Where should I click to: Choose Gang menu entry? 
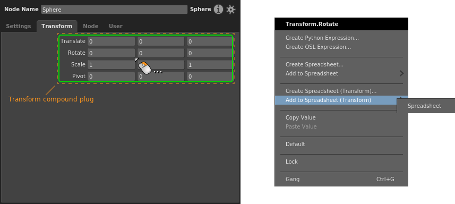(292, 179)
